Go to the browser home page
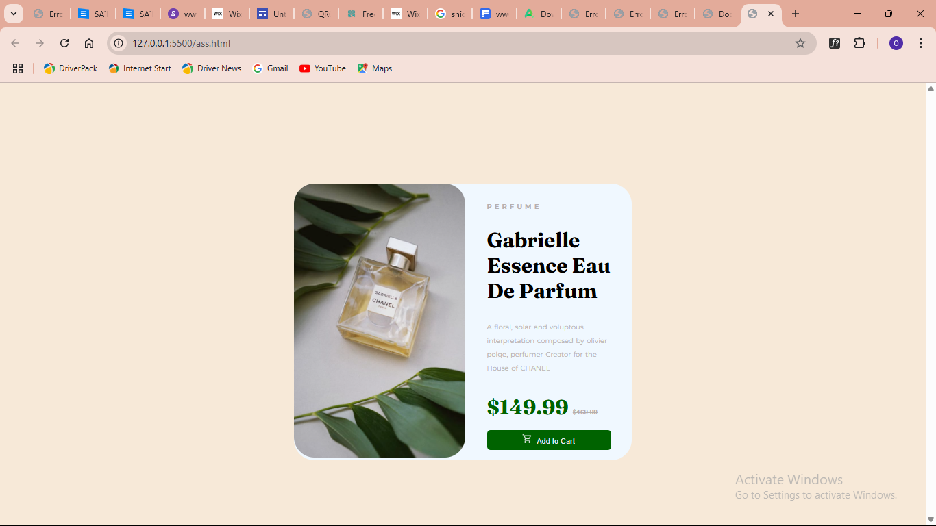The image size is (936, 526). (89, 43)
